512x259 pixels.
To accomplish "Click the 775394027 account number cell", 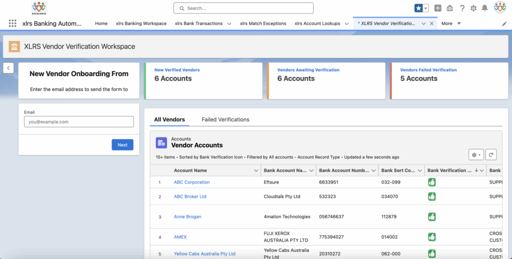I will point(331,237).
